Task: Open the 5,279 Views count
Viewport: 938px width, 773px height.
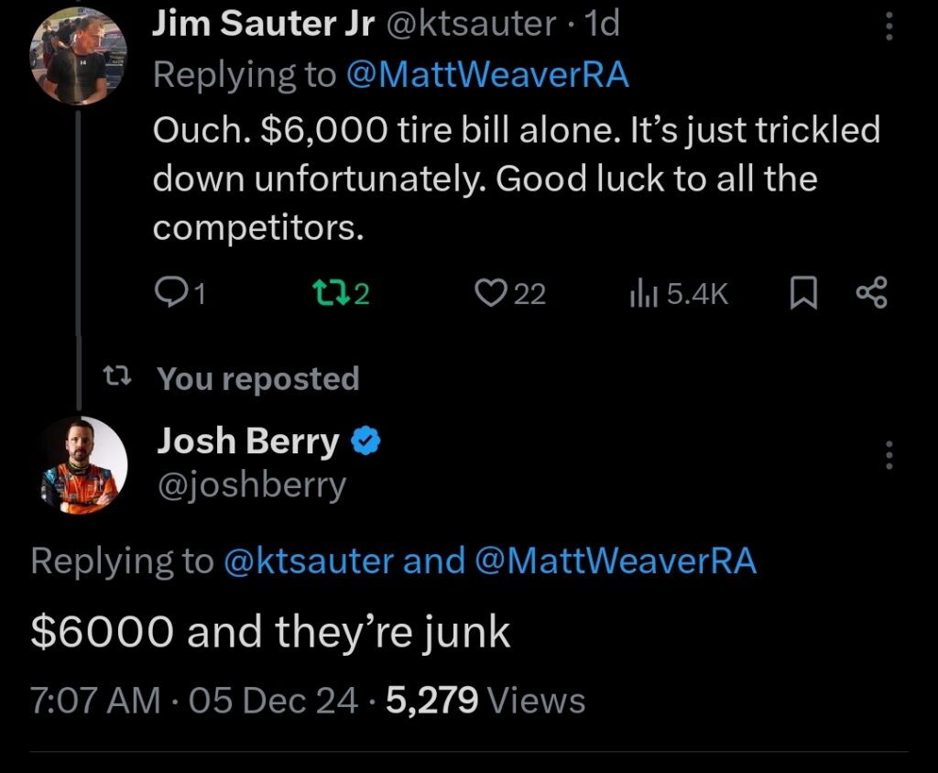Action: click(485, 701)
